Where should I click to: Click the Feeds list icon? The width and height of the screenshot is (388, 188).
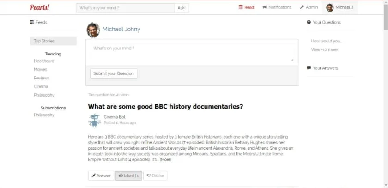(32, 22)
